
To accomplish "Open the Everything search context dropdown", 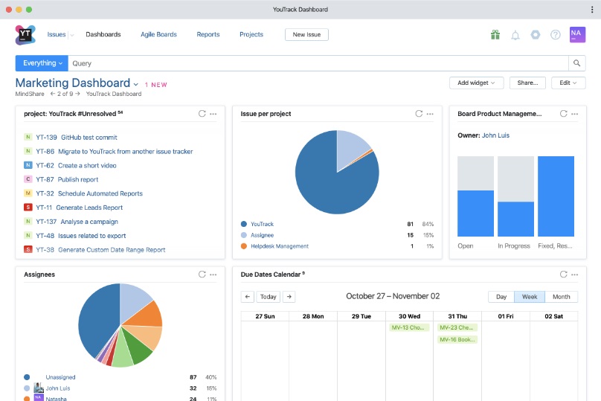I will pyautogui.click(x=42, y=63).
